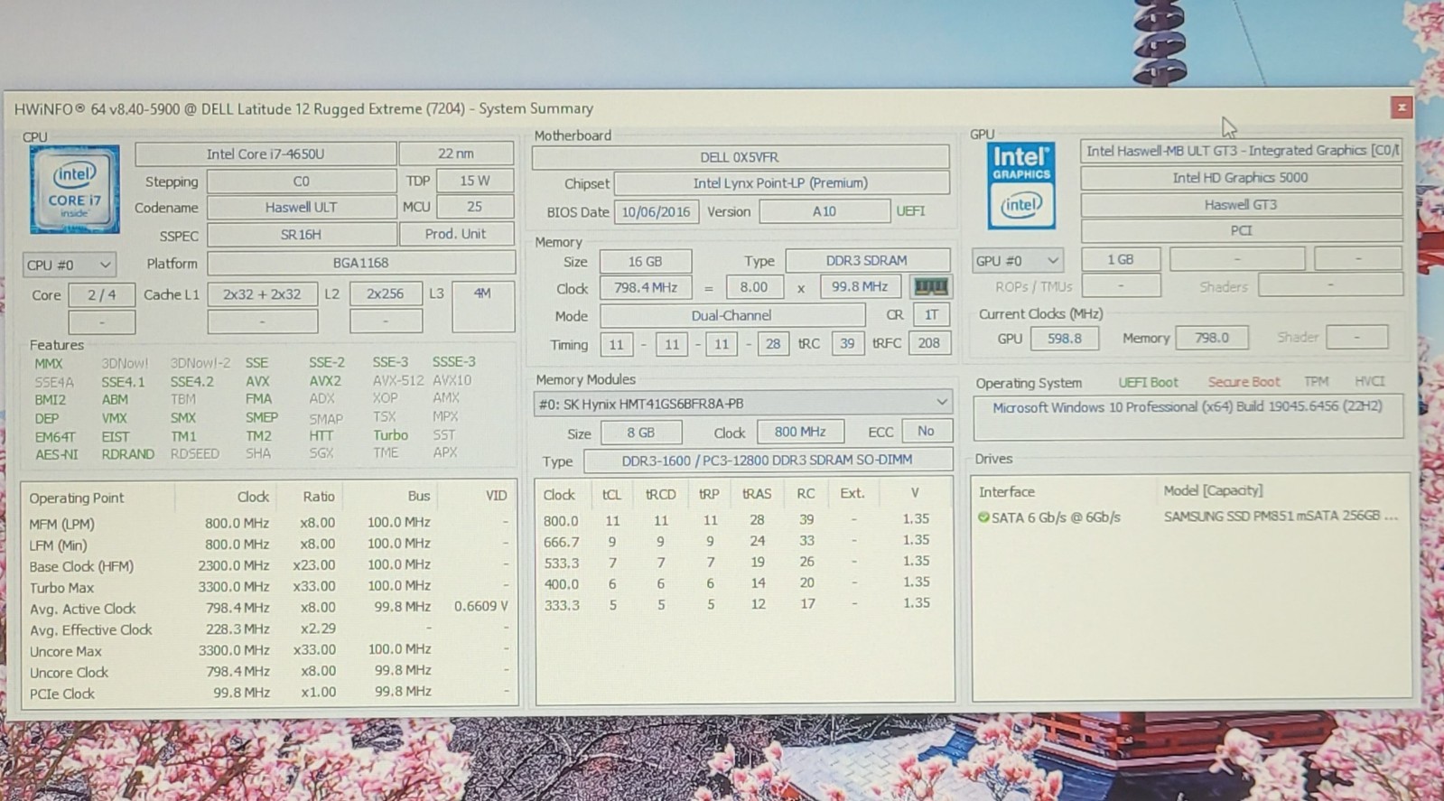The width and height of the screenshot is (1444, 801).
Task: Click the GPU clock 598.8 field
Action: click(1065, 338)
